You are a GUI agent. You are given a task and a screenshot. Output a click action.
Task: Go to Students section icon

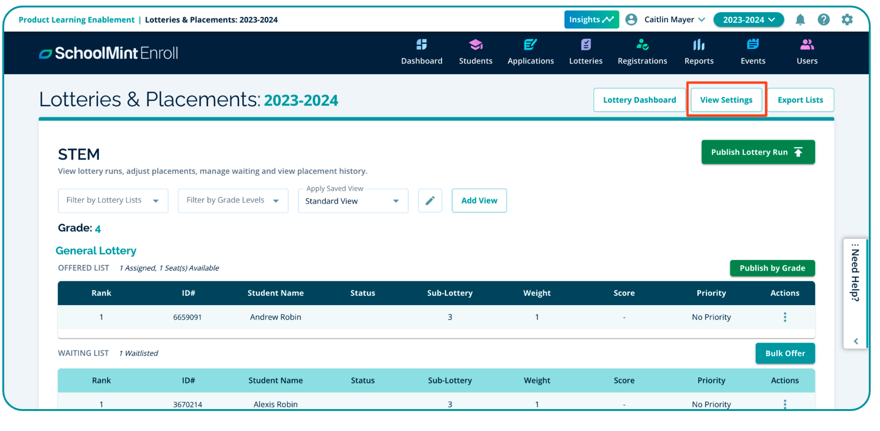[x=475, y=45]
